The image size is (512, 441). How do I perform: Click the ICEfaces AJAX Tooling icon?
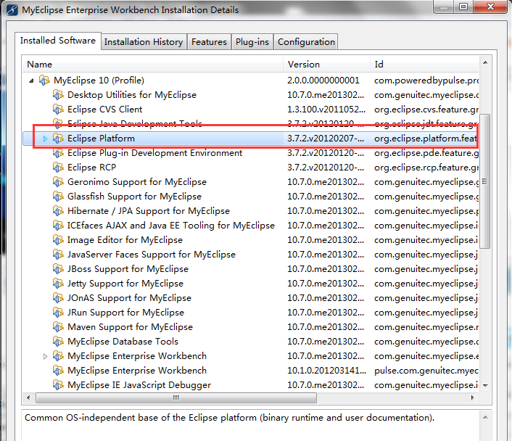[x=58, y=225]
